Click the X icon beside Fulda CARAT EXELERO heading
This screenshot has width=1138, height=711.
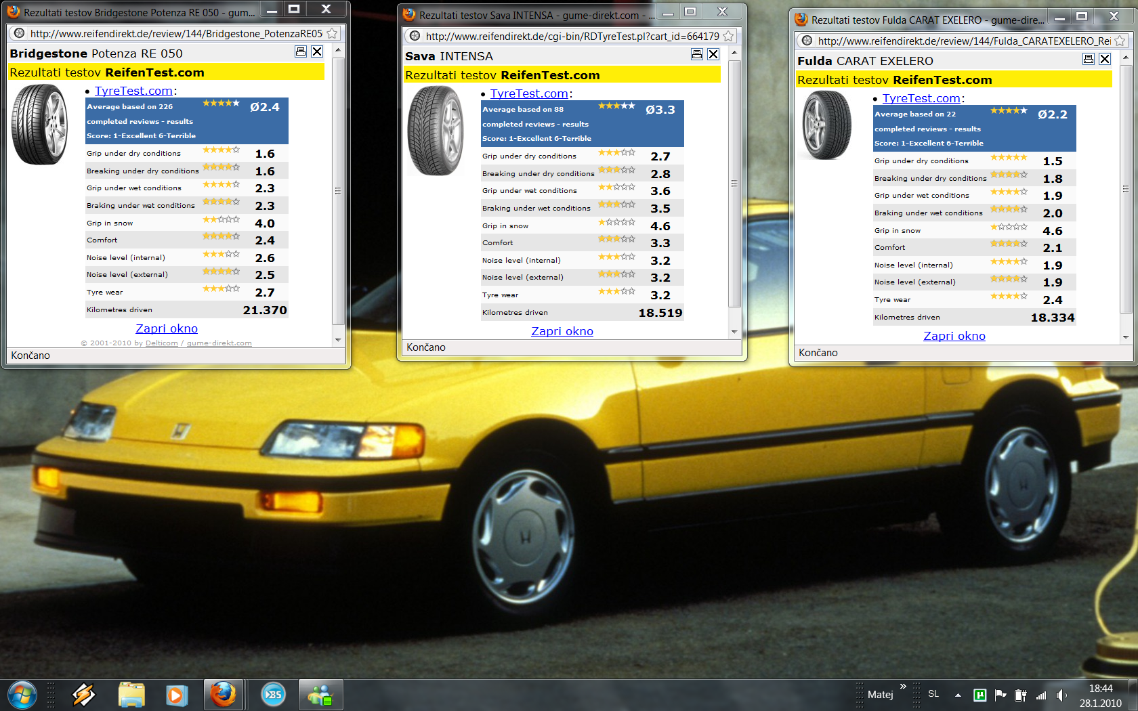pos(1105,59)
